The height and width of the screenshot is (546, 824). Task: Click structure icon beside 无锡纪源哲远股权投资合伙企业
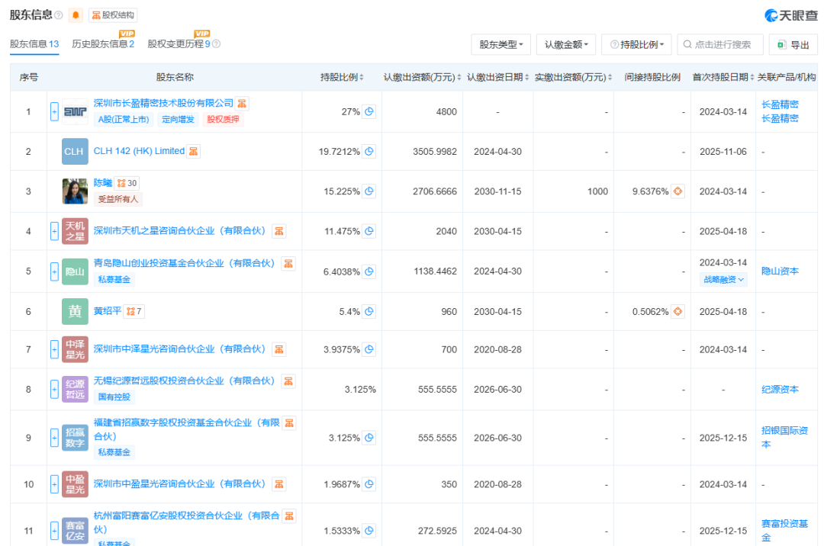(288, 381)
